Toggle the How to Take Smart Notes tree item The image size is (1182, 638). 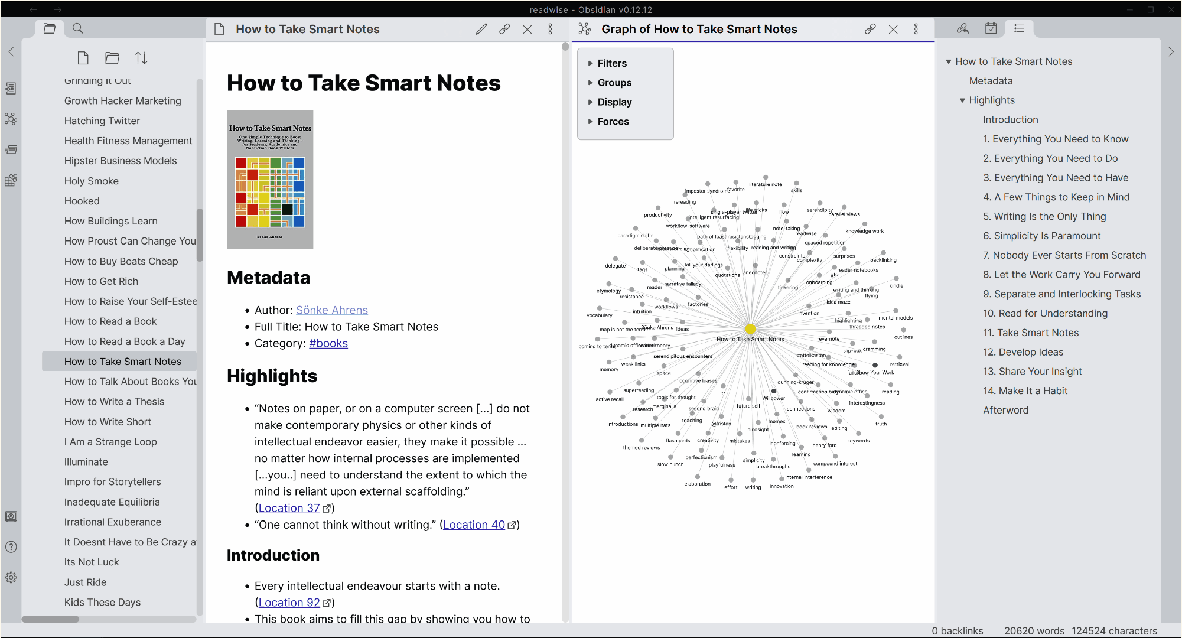949,61
